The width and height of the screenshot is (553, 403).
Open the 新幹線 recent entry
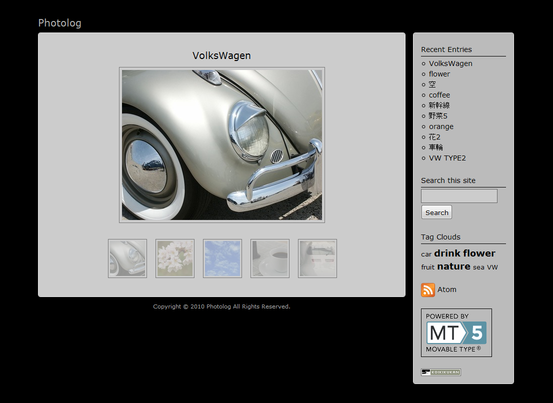coord(439,105)
